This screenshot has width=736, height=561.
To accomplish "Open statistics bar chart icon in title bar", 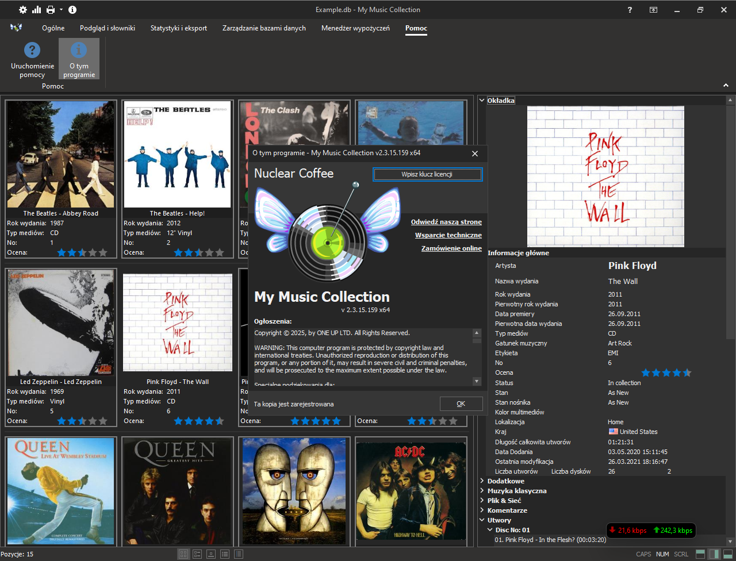I will [x=37, y=10].
